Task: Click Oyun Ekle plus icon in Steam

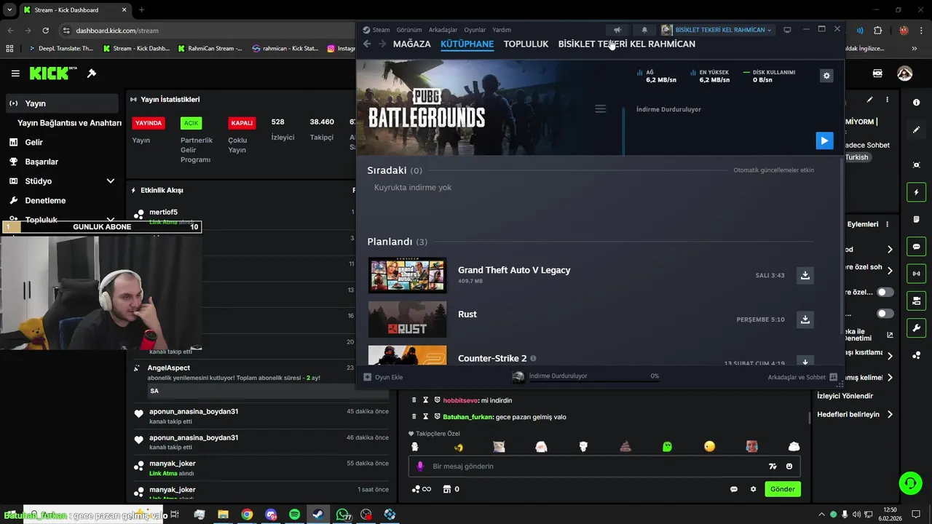Action: pyautogui.click(x=368, y=377)
